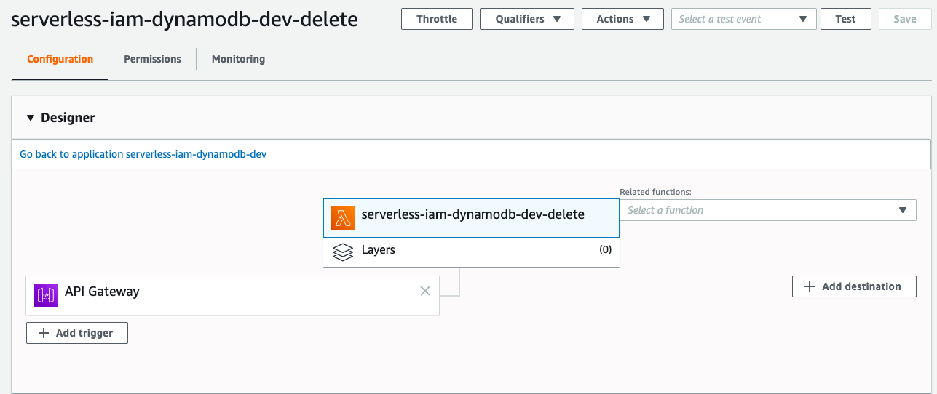Viewport: 937px width, 394px height.
Task: Click the Layers count (0)
Action: pyautogui.click(x=605, y=250)
